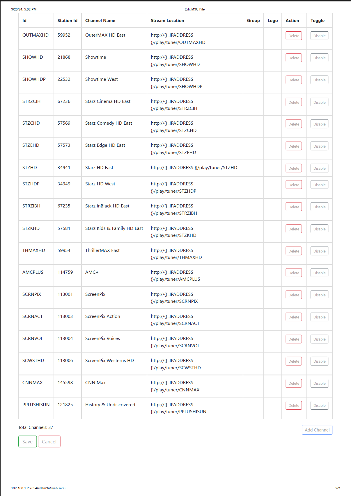Disable the Starz HD East channel
351x496 pixels.
[x=319, y=169]
